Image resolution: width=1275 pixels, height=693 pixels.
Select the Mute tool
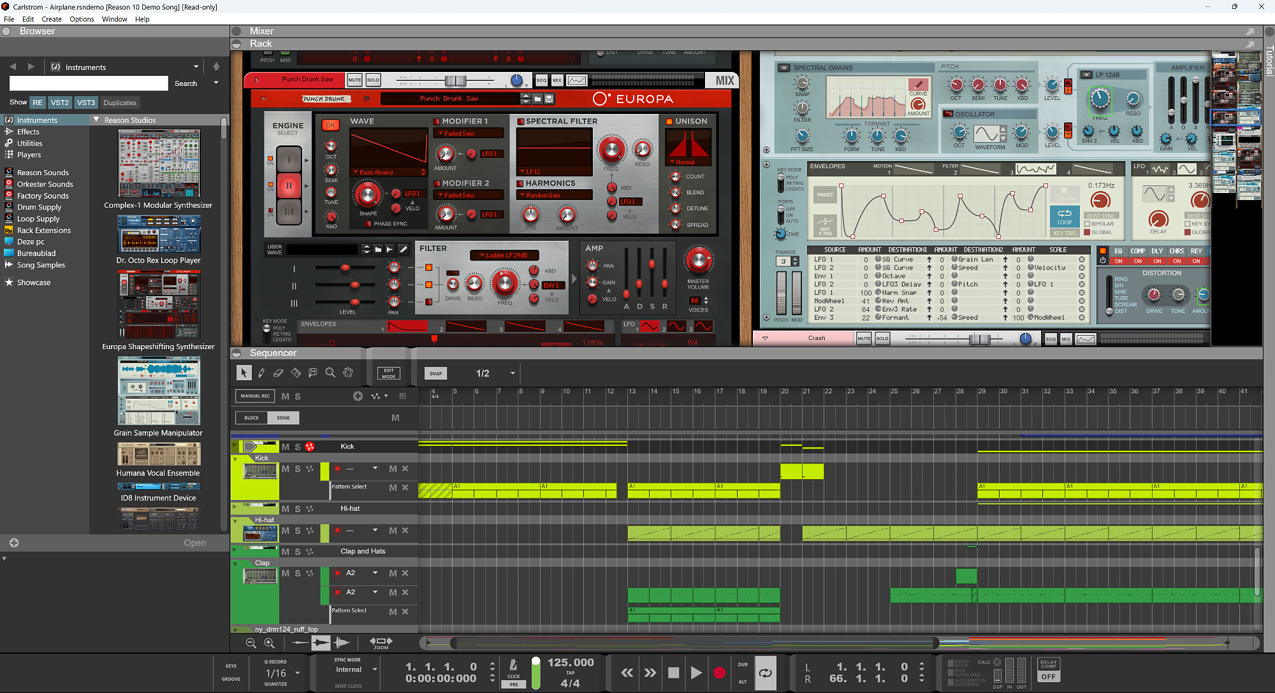[x=313, y=373]
